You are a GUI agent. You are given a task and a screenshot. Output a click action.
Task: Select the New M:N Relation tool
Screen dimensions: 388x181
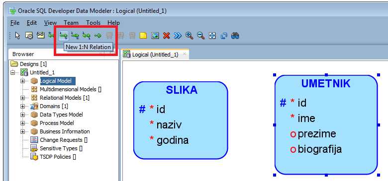click(x=51, y=36)
